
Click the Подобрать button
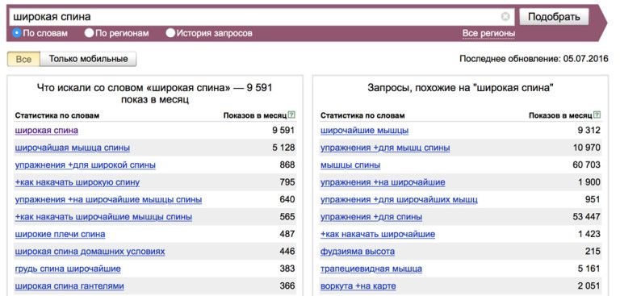554,17
